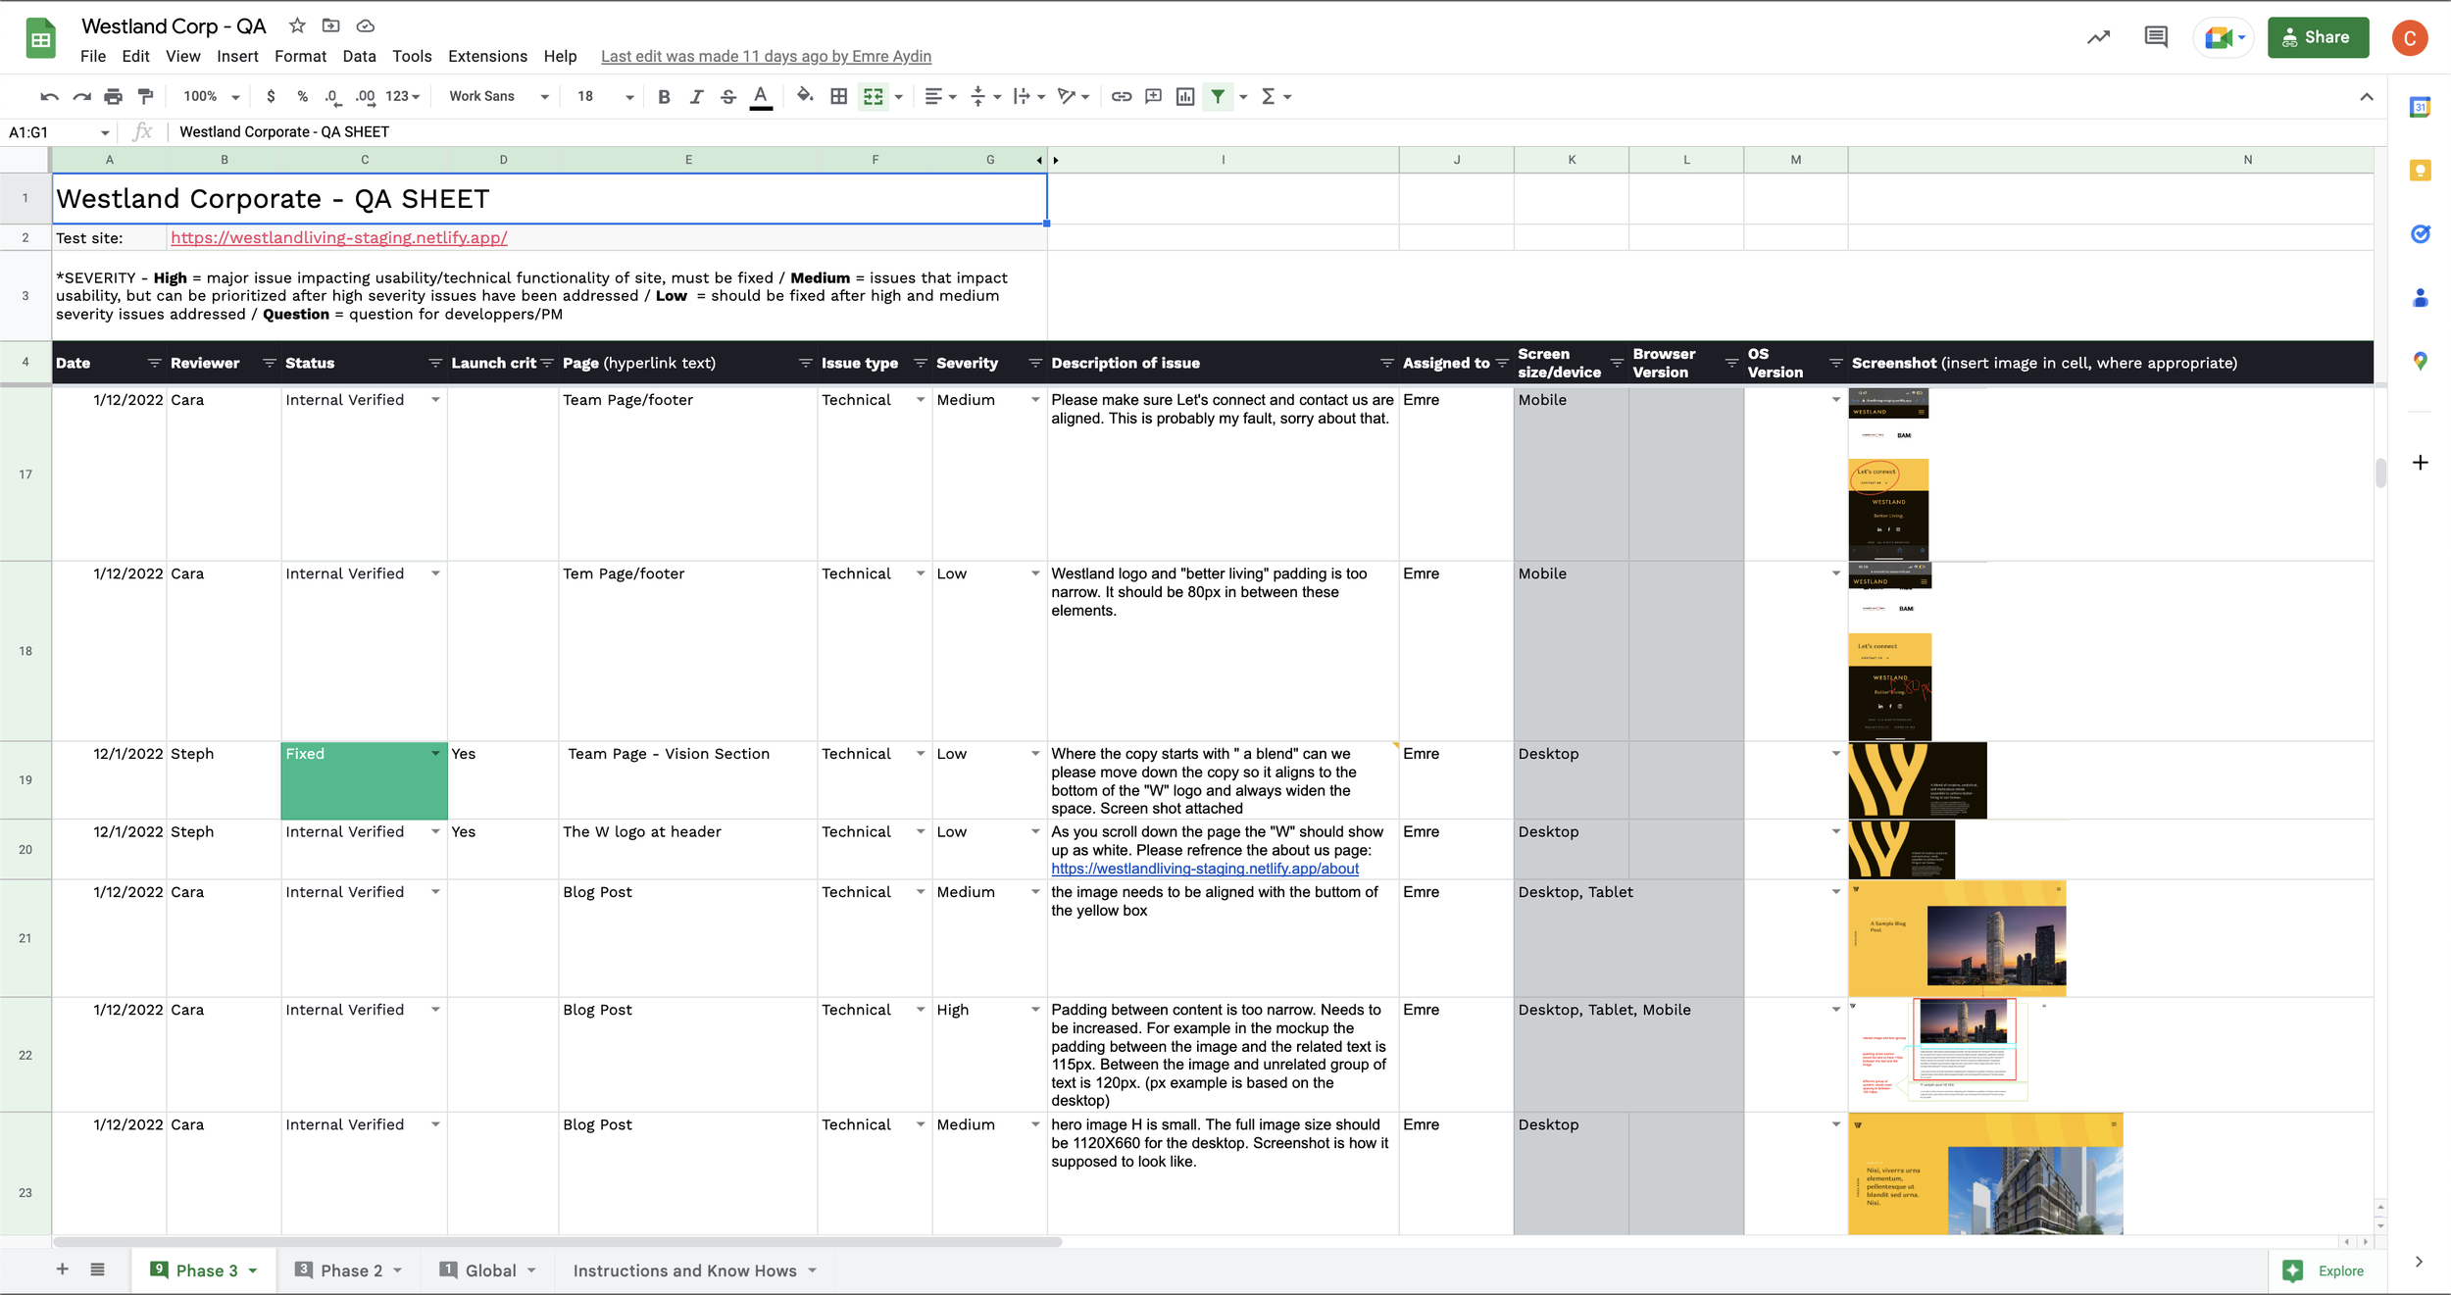2451x1295 pixels.
Task: Expand the 100% zoom dropdown
Action: click(x=211, y=96)
